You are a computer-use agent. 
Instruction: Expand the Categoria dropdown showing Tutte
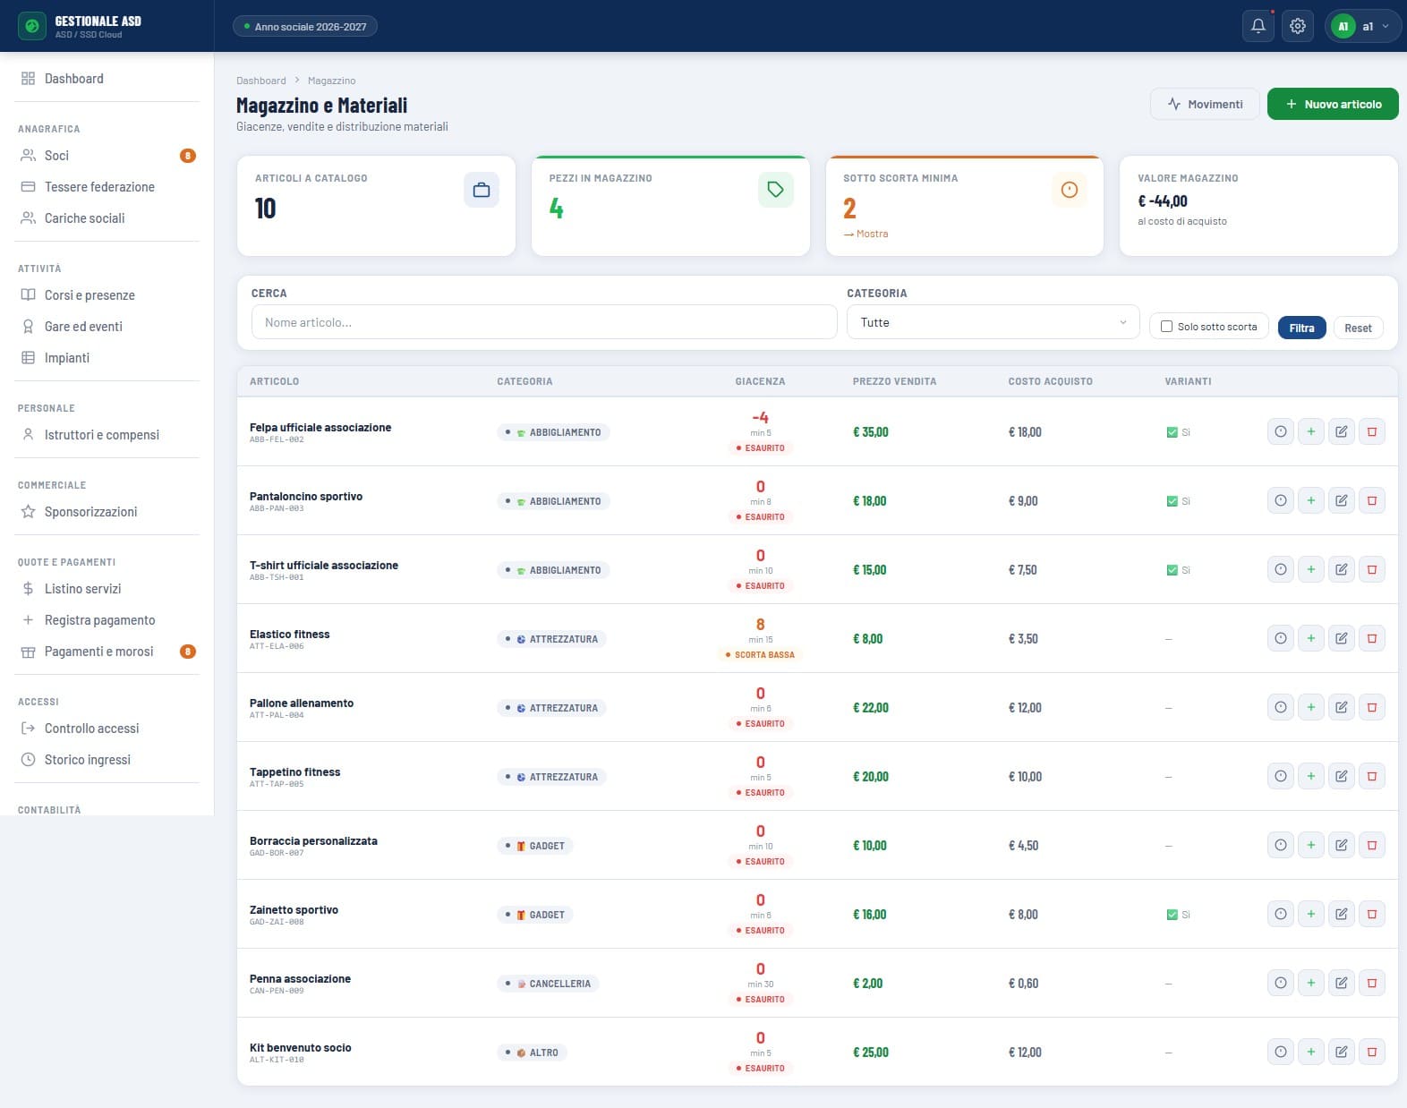pyautogui.click(x=993, y=322)
